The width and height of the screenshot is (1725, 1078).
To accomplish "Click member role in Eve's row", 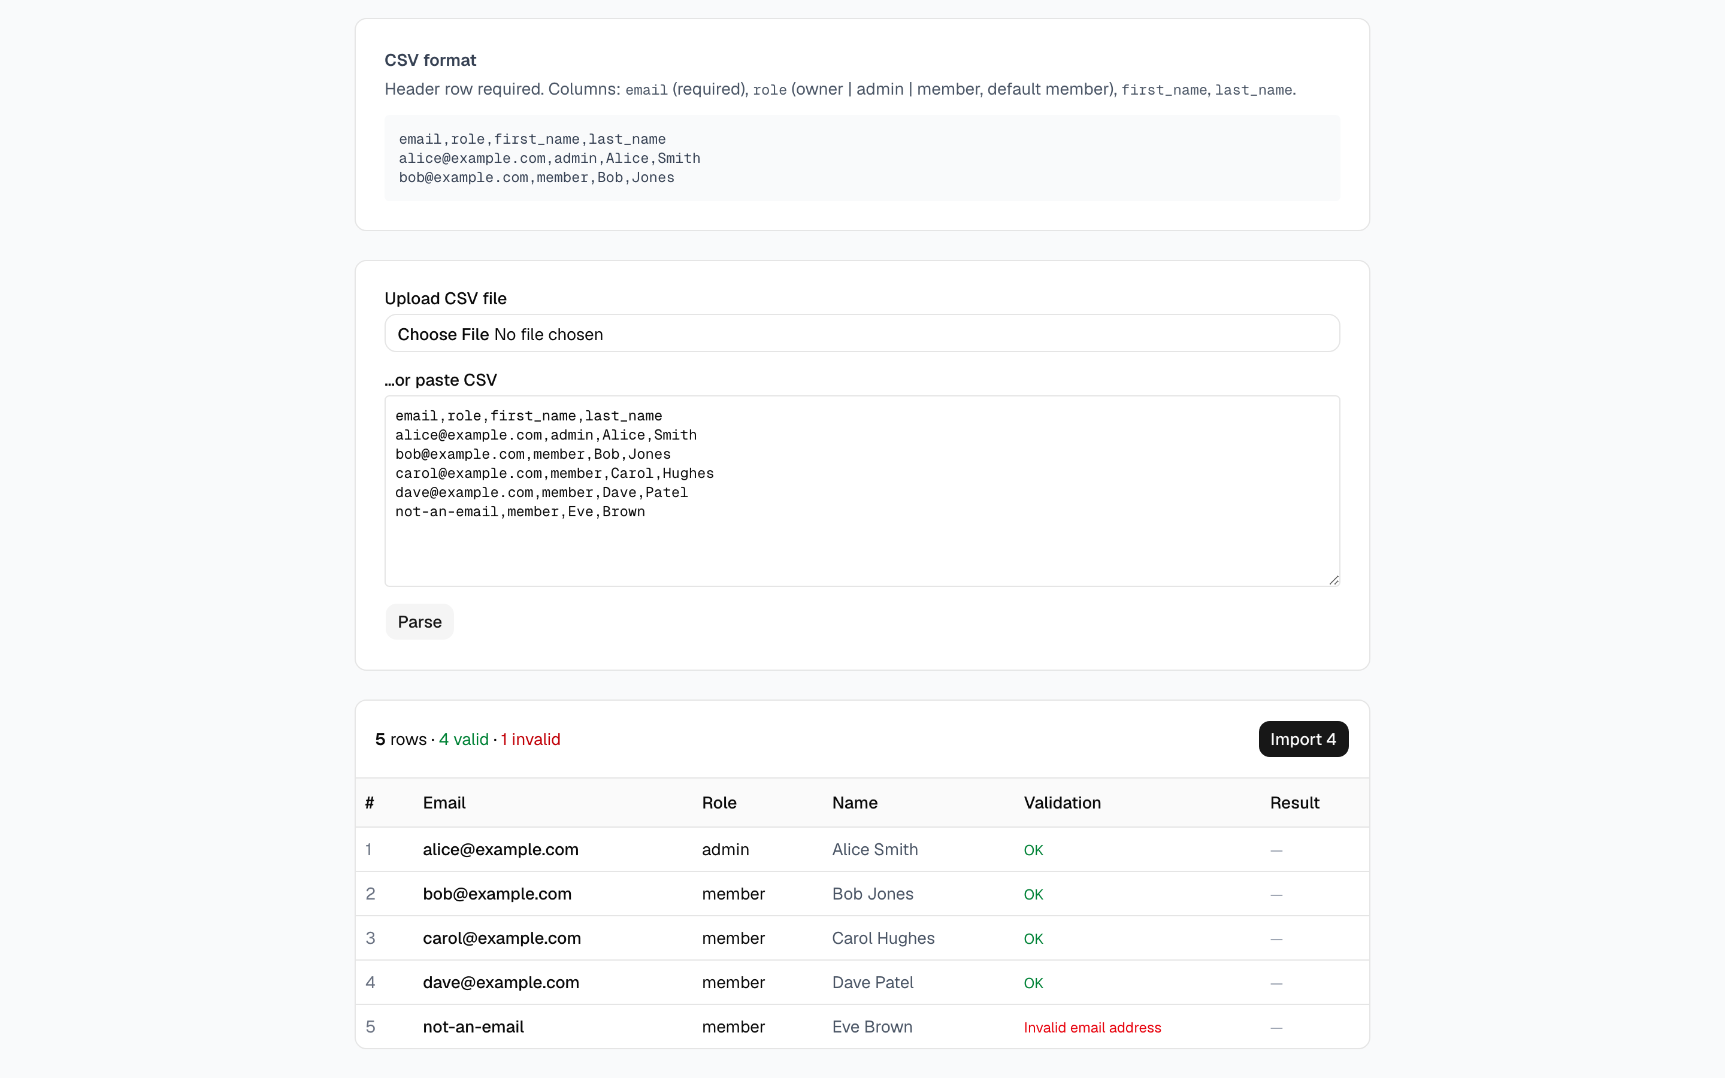I will click(x=733, y=1026).
